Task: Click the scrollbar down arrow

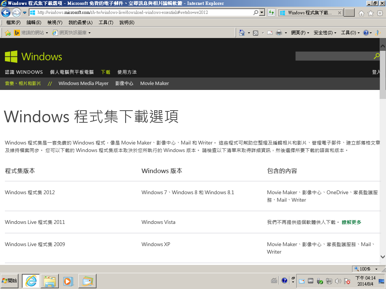Action: 383,257
